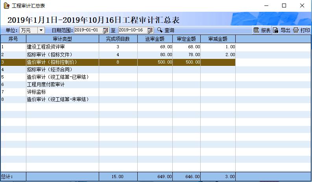Screen dimensions: 312x182
Task: Sort by the 审计类型 column header
Action: tap(62, 39)
